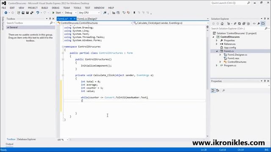Click the Sync with Active Document icon
The height and width of the screenshot is (152, 271).
pyautogui.click(x=235, y=24)
